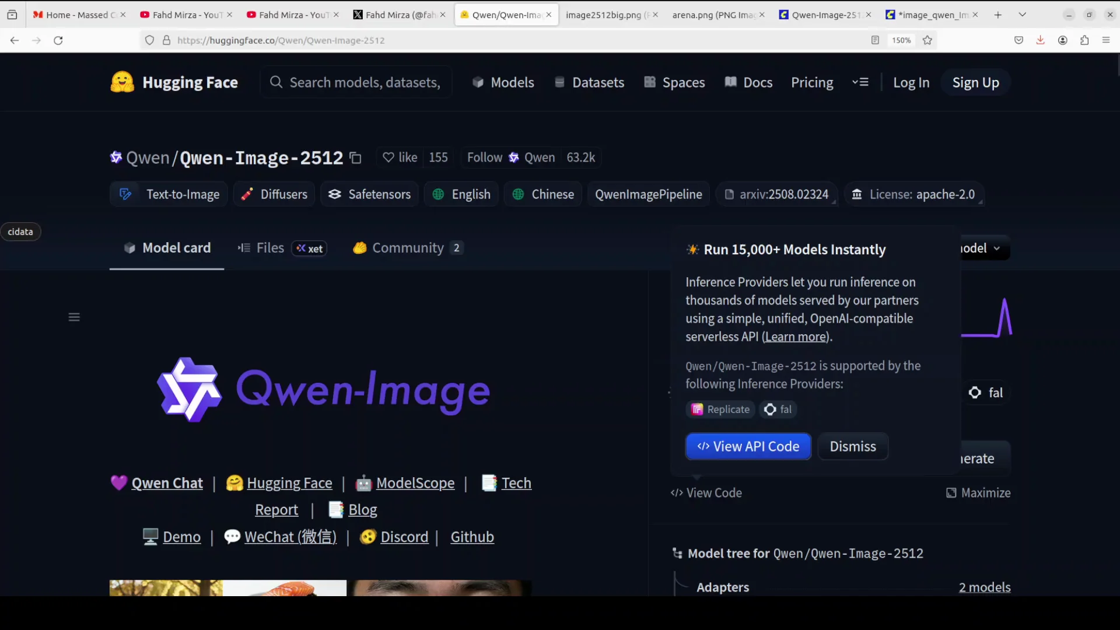Open the list-all-tabs chevron in tab bar
Viewport: 1120px width, 630px height.
[x=1023, y=14]
